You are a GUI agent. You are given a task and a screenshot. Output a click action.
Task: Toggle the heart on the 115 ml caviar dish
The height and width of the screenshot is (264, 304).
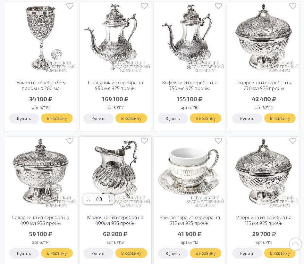(293, 141)
